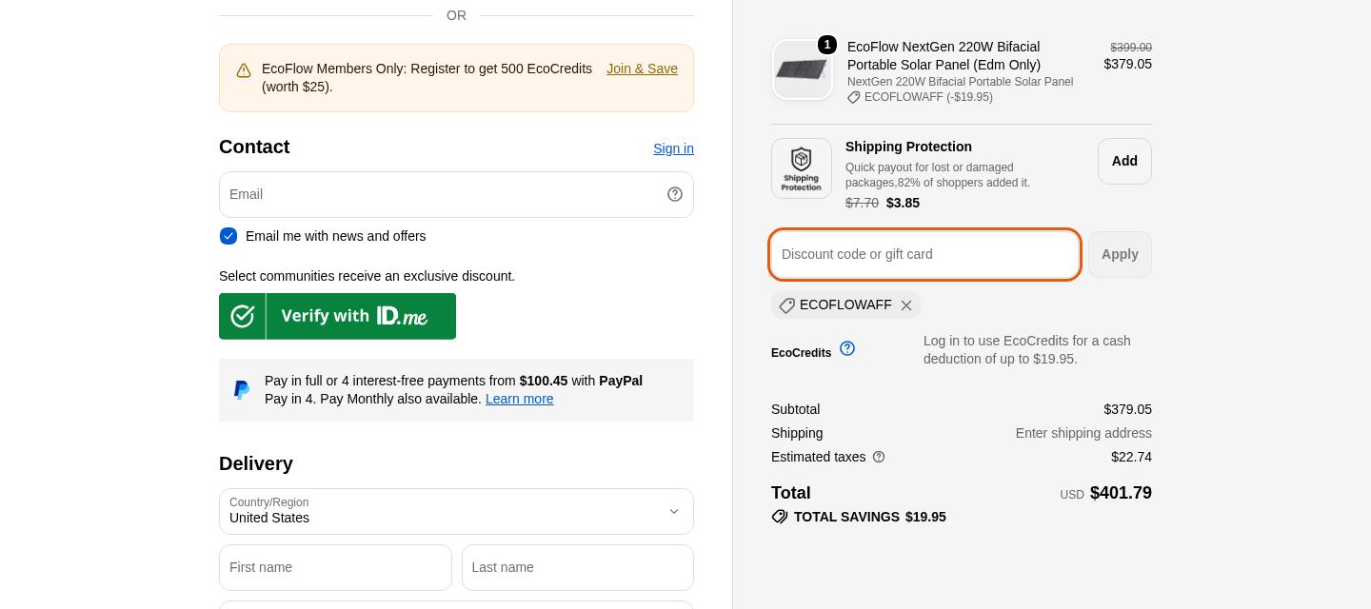Image resolution: width=1371 pixels, height=609 pixels.
Task: Click Verify with ID.me button
Action: click(337, 316)
